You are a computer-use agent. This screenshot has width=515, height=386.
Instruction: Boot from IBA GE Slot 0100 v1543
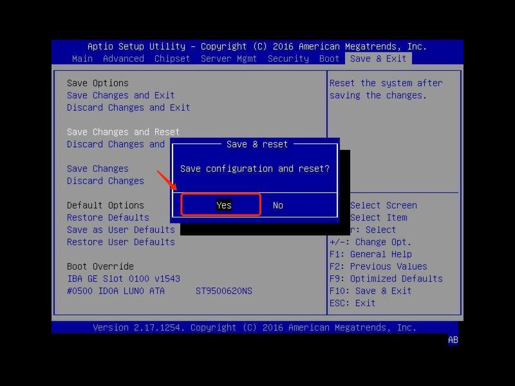pos(123,279)
